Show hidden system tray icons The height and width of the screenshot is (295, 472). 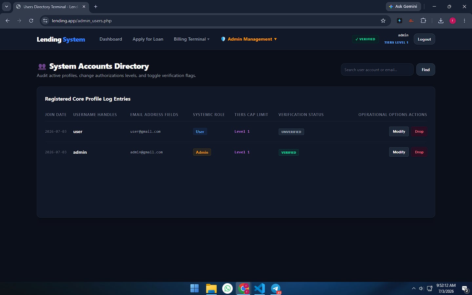(x=414, y=288)
